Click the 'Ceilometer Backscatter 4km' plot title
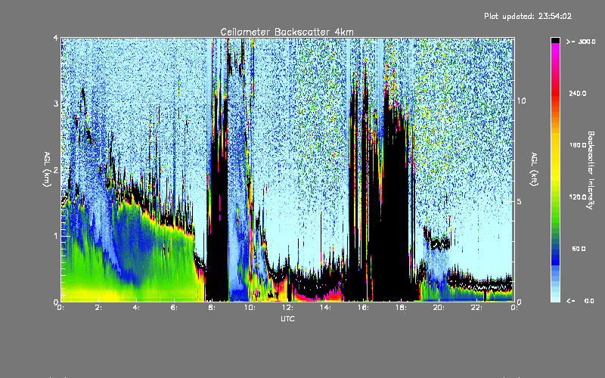The image size is (605, 378). tap(287, 32)
